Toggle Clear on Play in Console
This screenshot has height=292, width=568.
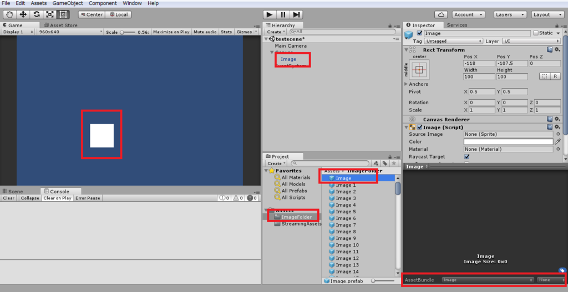(57, 198)
